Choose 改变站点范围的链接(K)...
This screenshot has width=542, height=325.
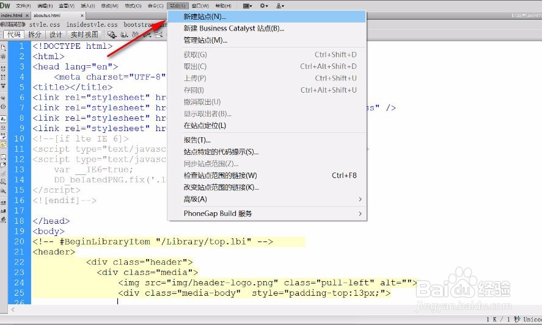click(x=266, y=187)
